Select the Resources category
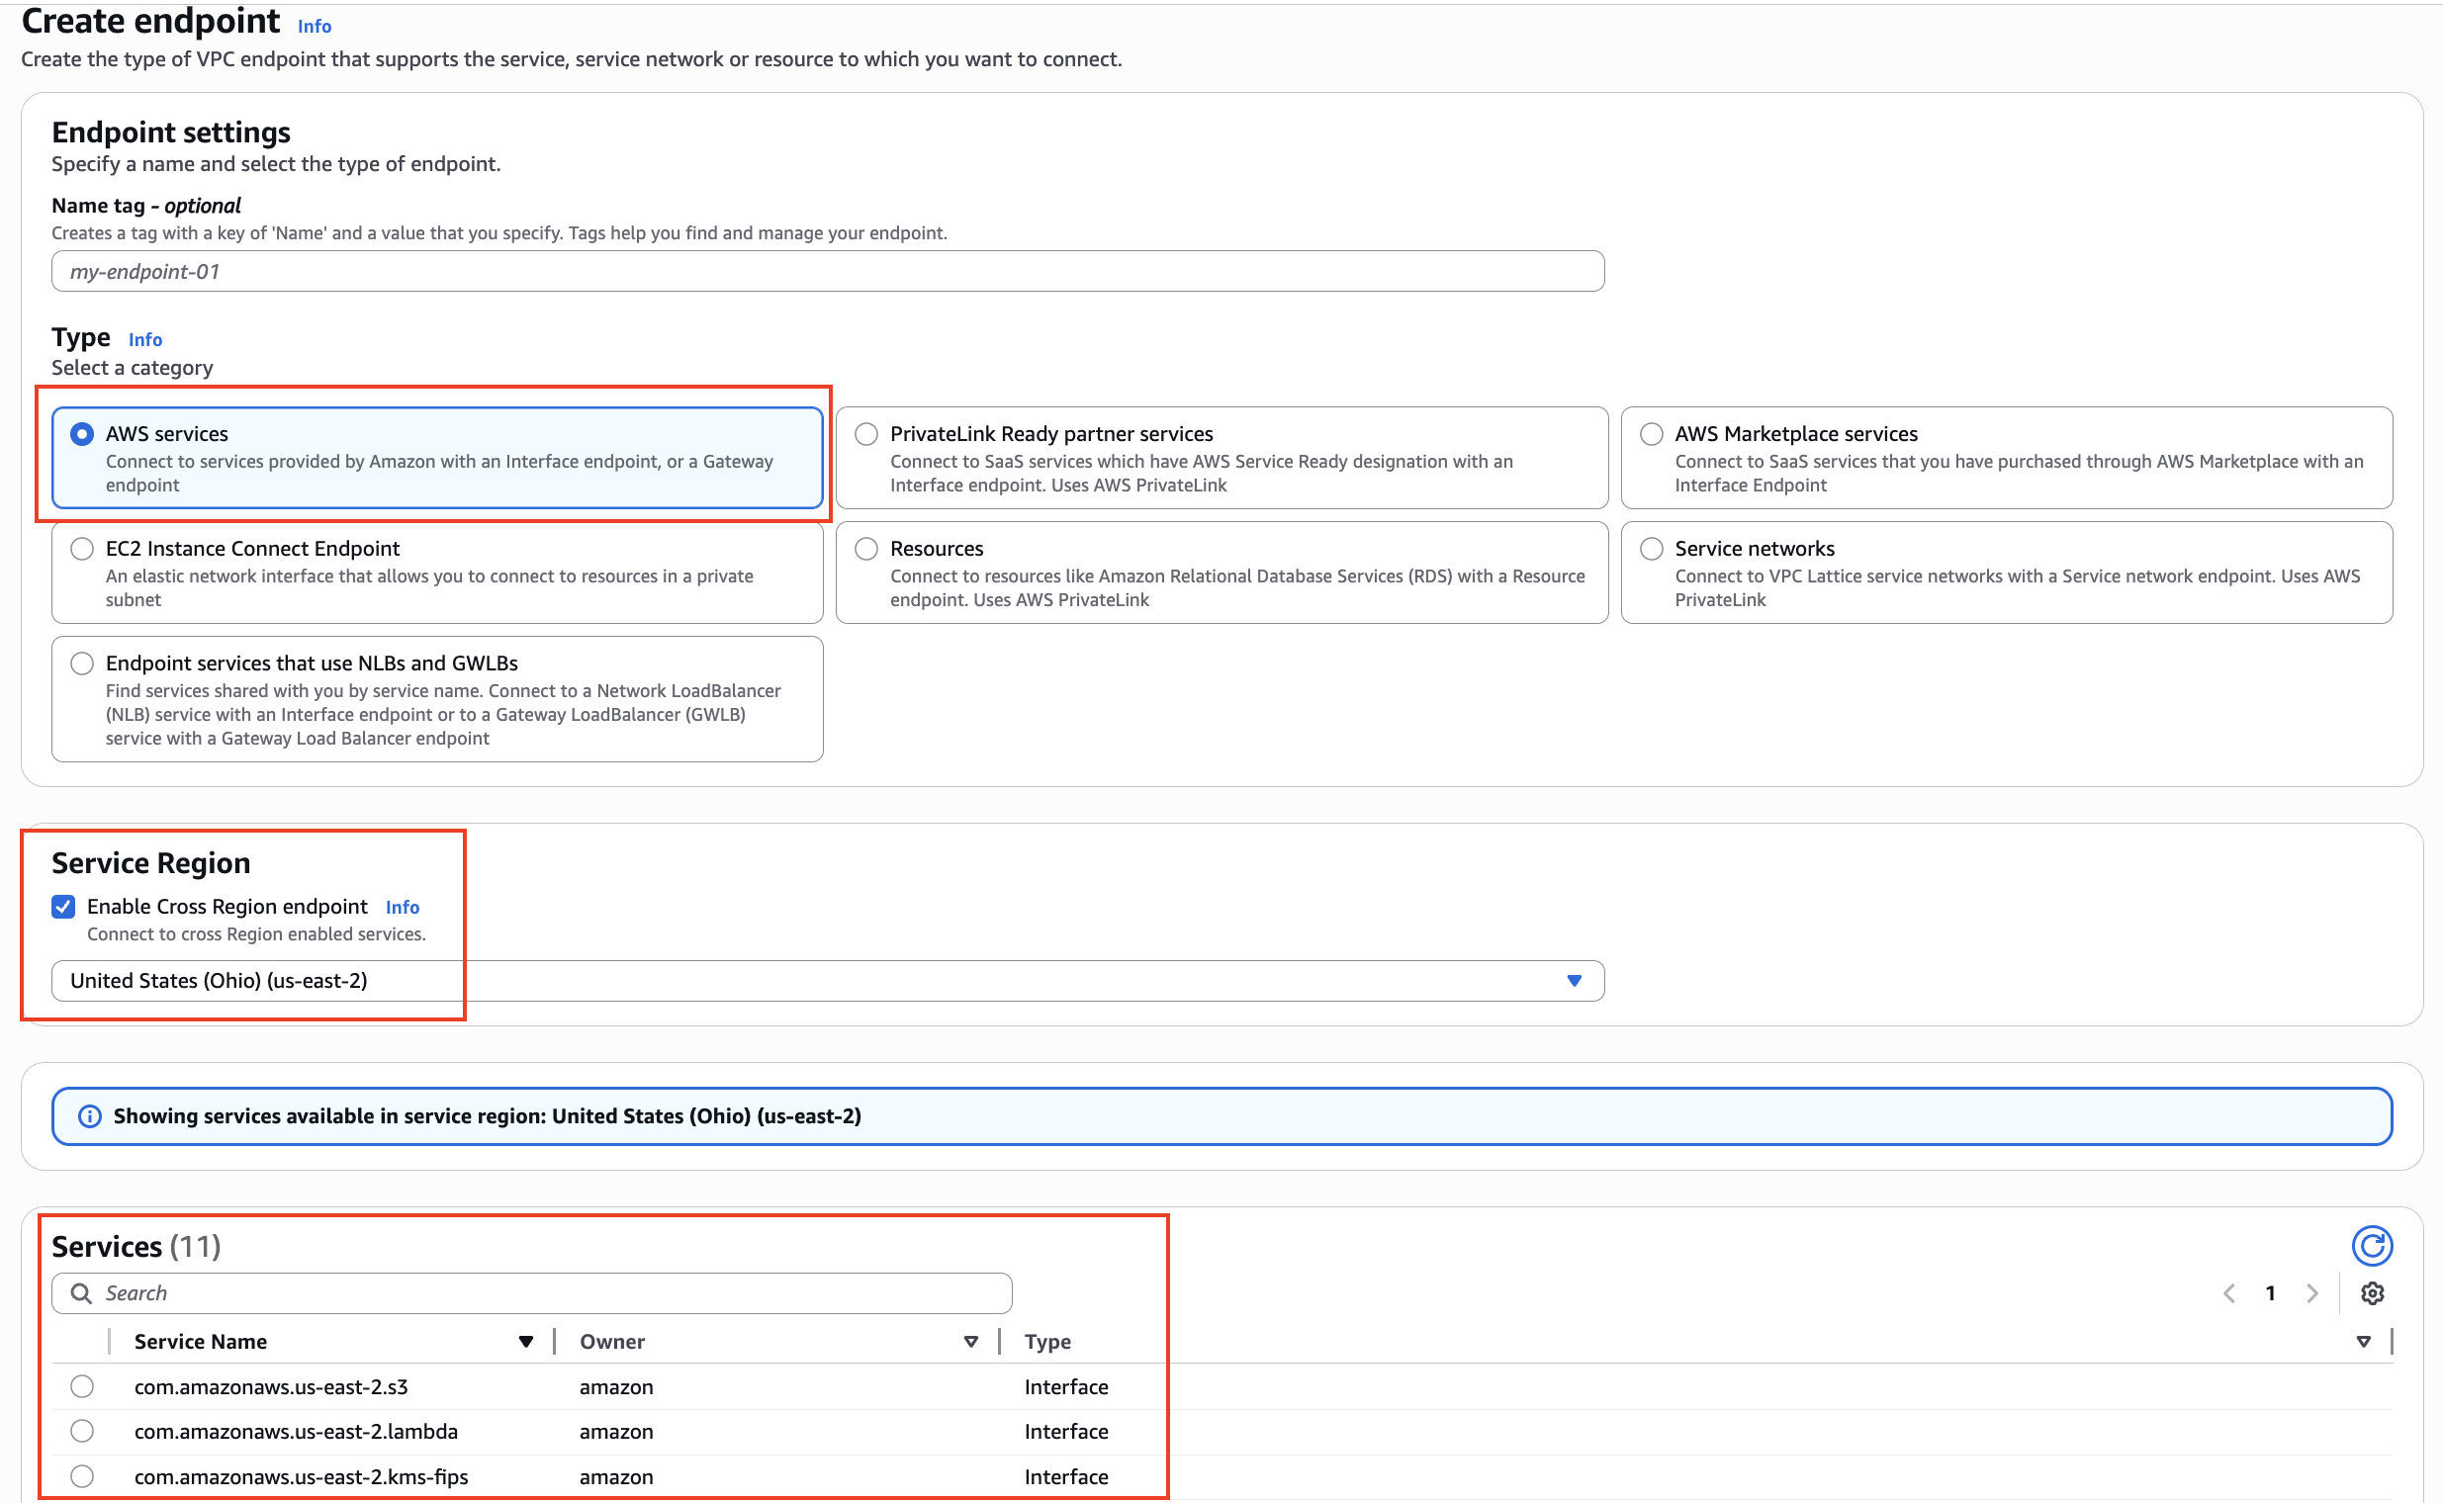Viewport: 2443px width, 1503px height. point(866,548)
